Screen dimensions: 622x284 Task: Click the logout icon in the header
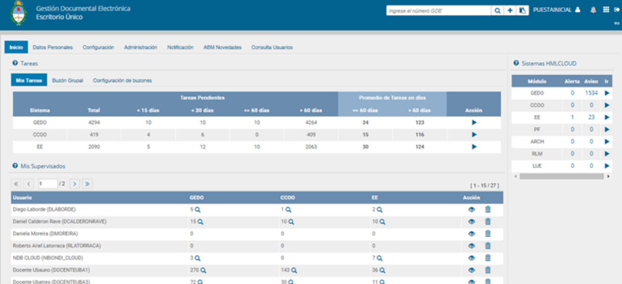coord(616,10)
